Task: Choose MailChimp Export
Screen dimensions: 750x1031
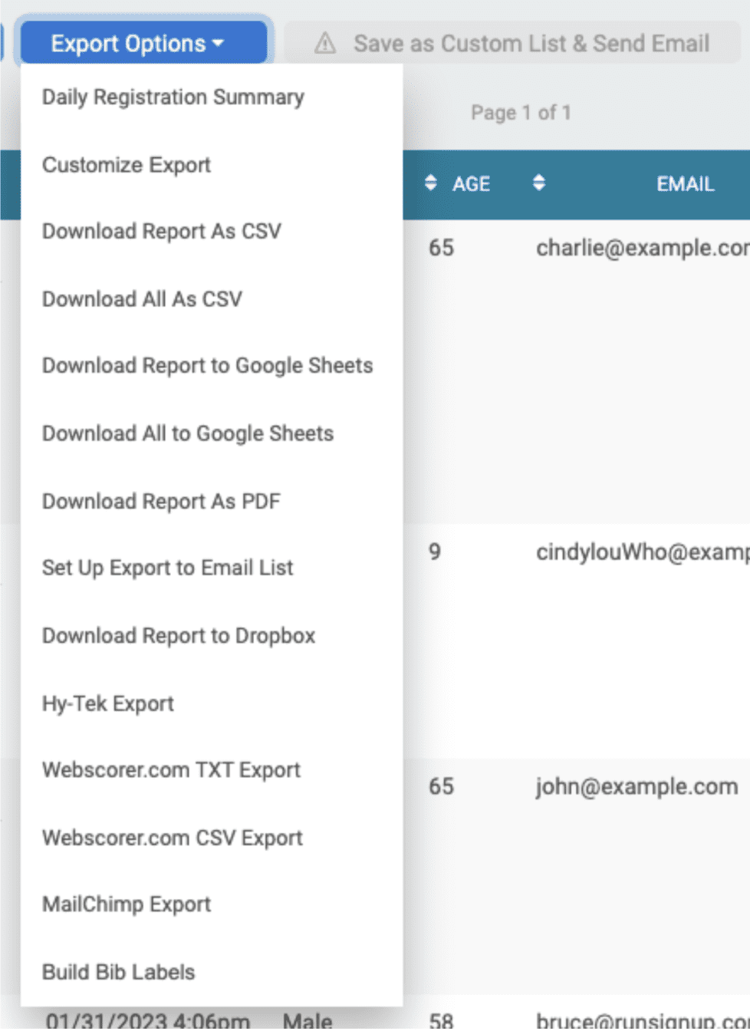Action: tap(126, 904)
